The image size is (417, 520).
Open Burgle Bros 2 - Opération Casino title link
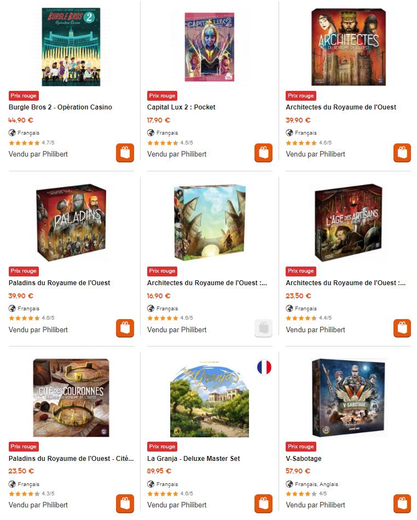coord(60,107)
